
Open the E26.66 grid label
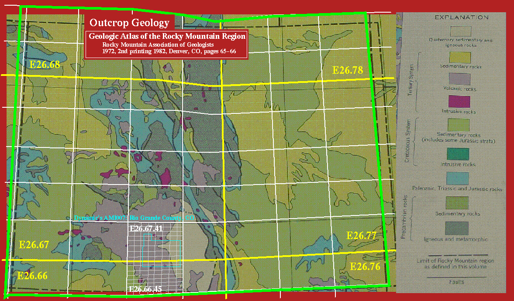point(32,275)
